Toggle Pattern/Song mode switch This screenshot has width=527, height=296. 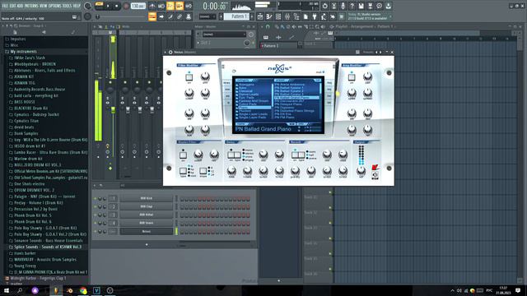click(x=99, y=6)
